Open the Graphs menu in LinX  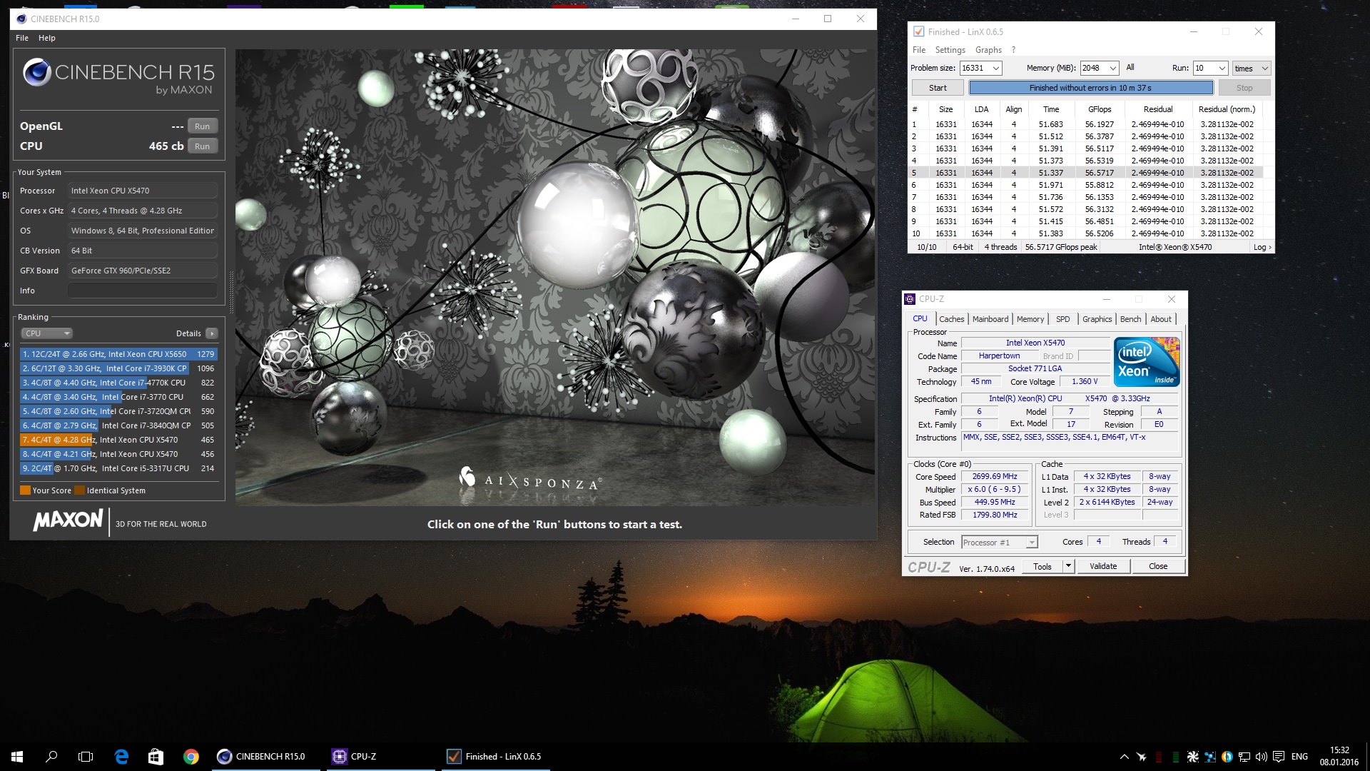pyautogui.click(x=988, y=50)
